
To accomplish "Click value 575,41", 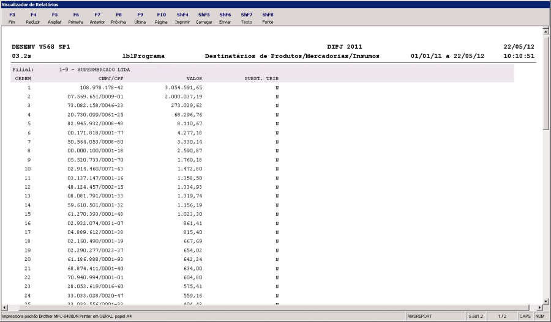I will [193, 287].
